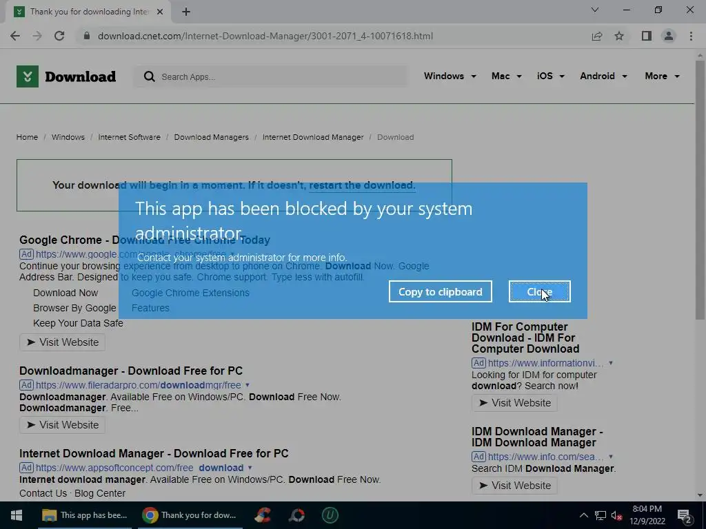Open fileradarpro downloadmgr ad URL
Viewport: 706px width, 529px height.
[x=138, y=385]
